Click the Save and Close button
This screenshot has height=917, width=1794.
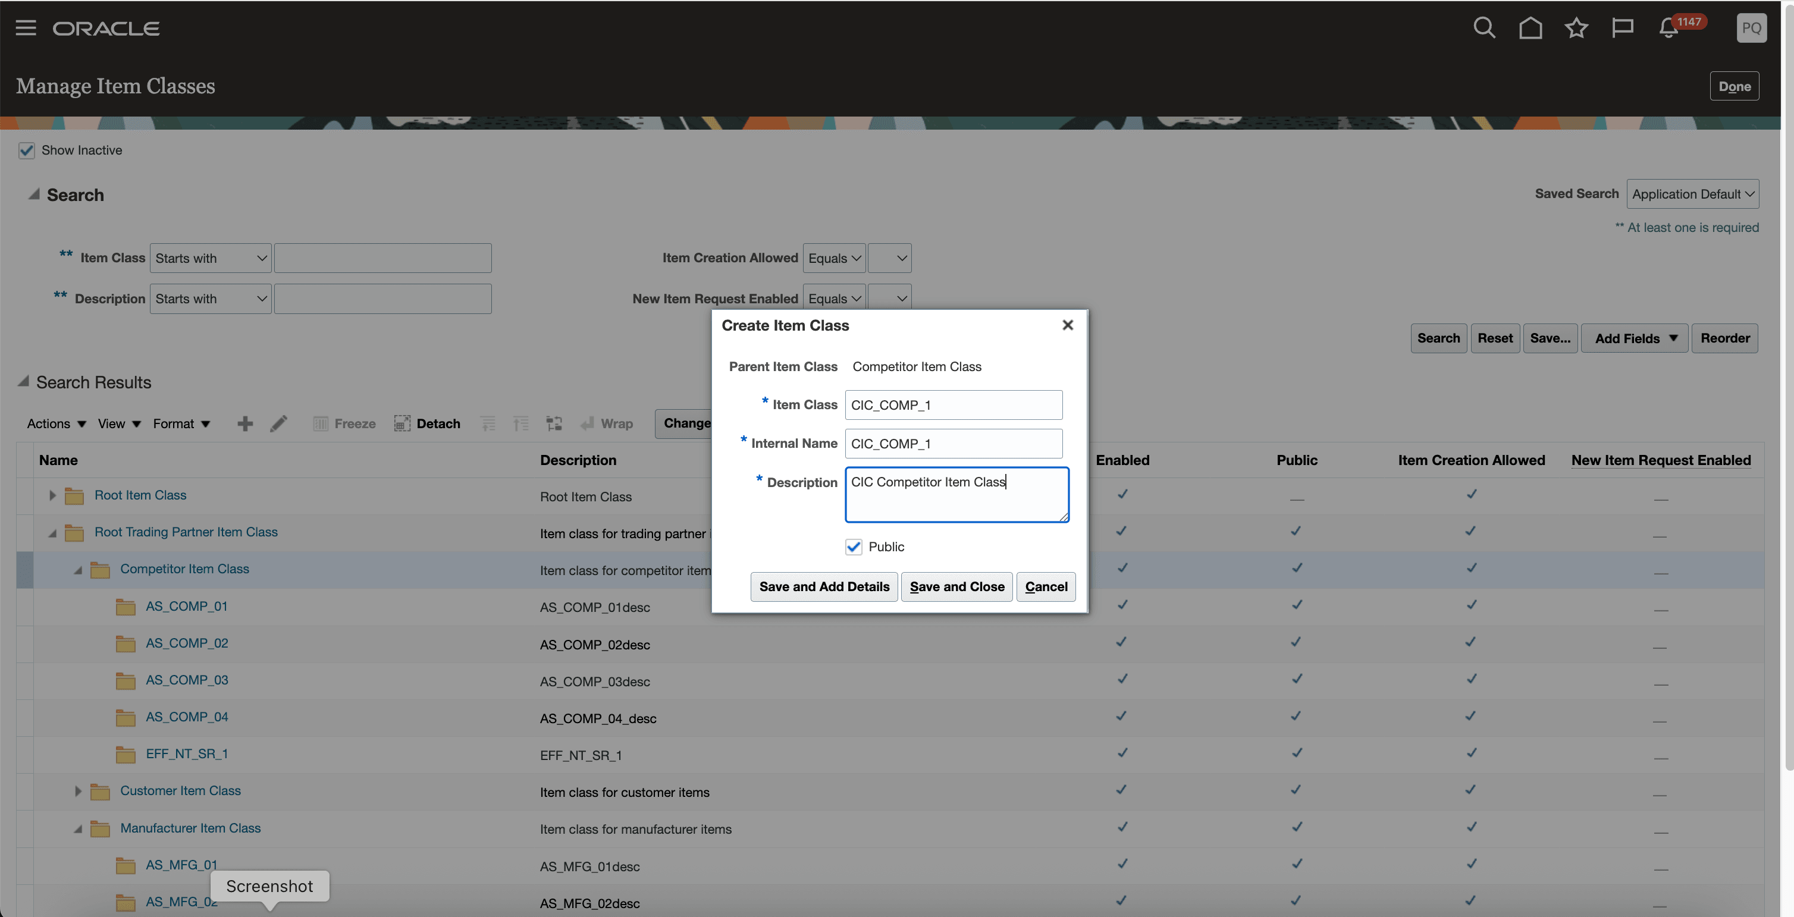coord(956,587)
